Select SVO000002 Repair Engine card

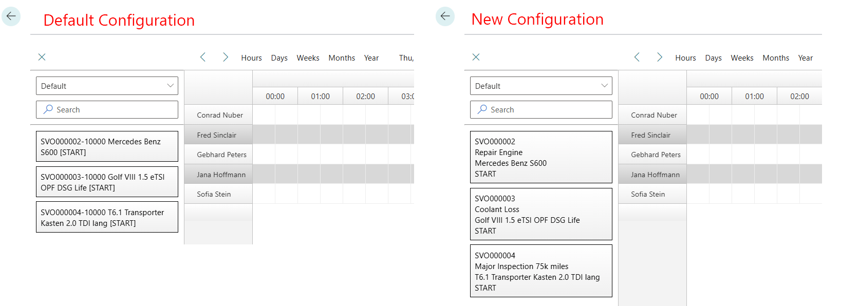point(541,157)
